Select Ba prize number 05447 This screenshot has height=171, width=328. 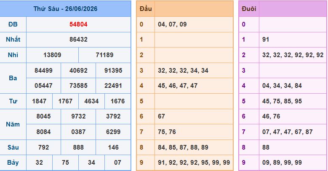coord(43,86)
